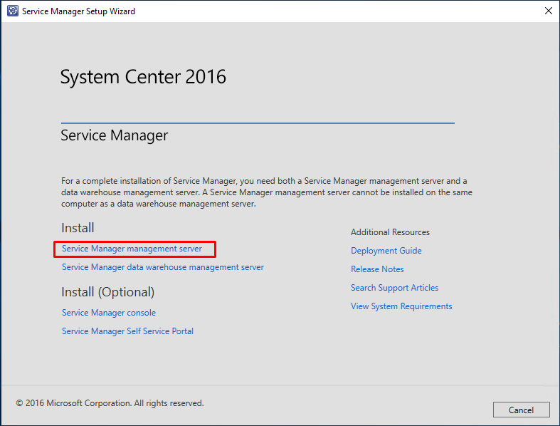Click the System Center 2016 heading
Screen dimensions: 560x426
pos(143,77)
